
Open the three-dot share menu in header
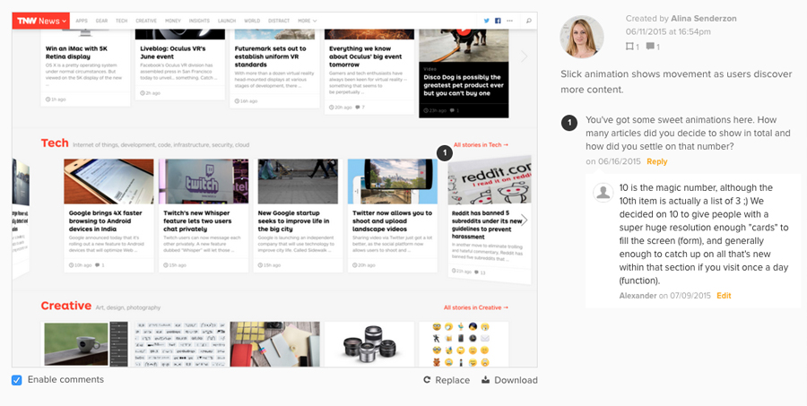click(x=509, y=21)
